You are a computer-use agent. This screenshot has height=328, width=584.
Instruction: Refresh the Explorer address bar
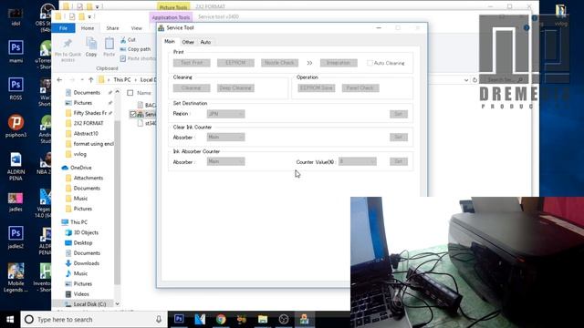pos(474,79)
